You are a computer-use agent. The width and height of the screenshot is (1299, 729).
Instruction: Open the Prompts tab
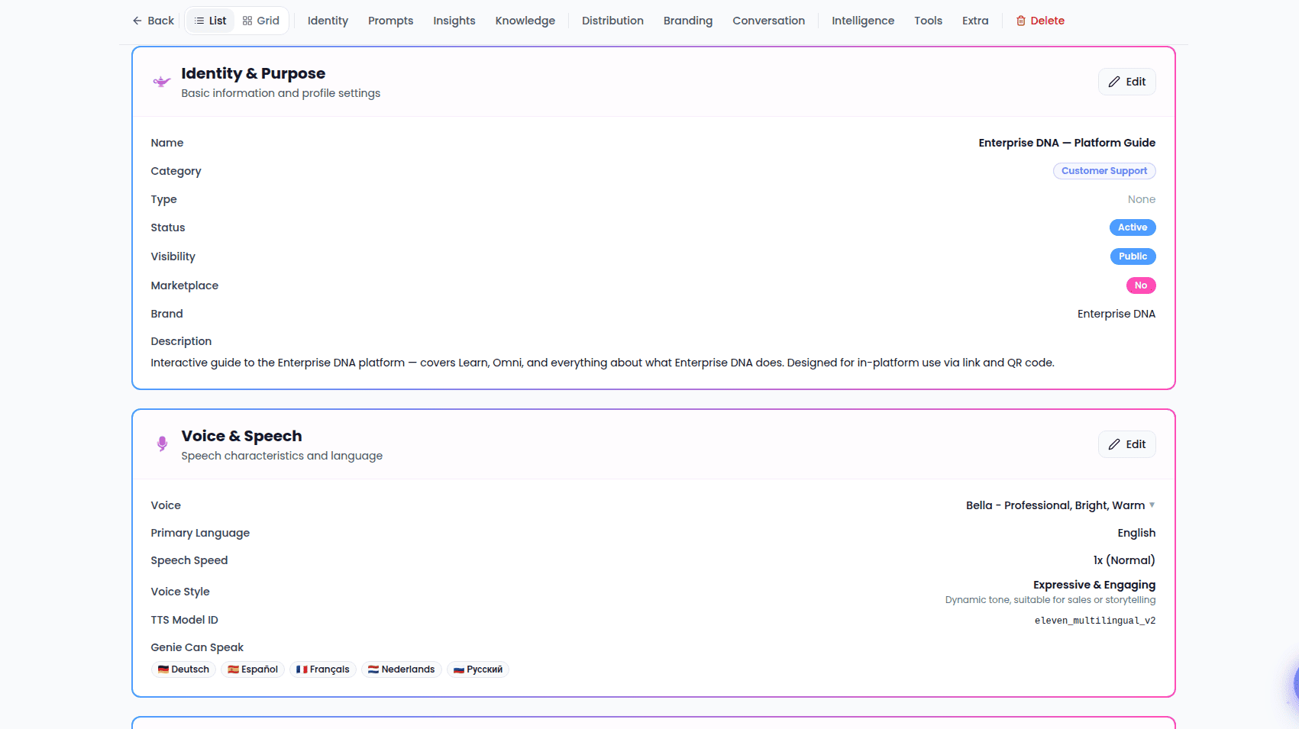point(390,21)
